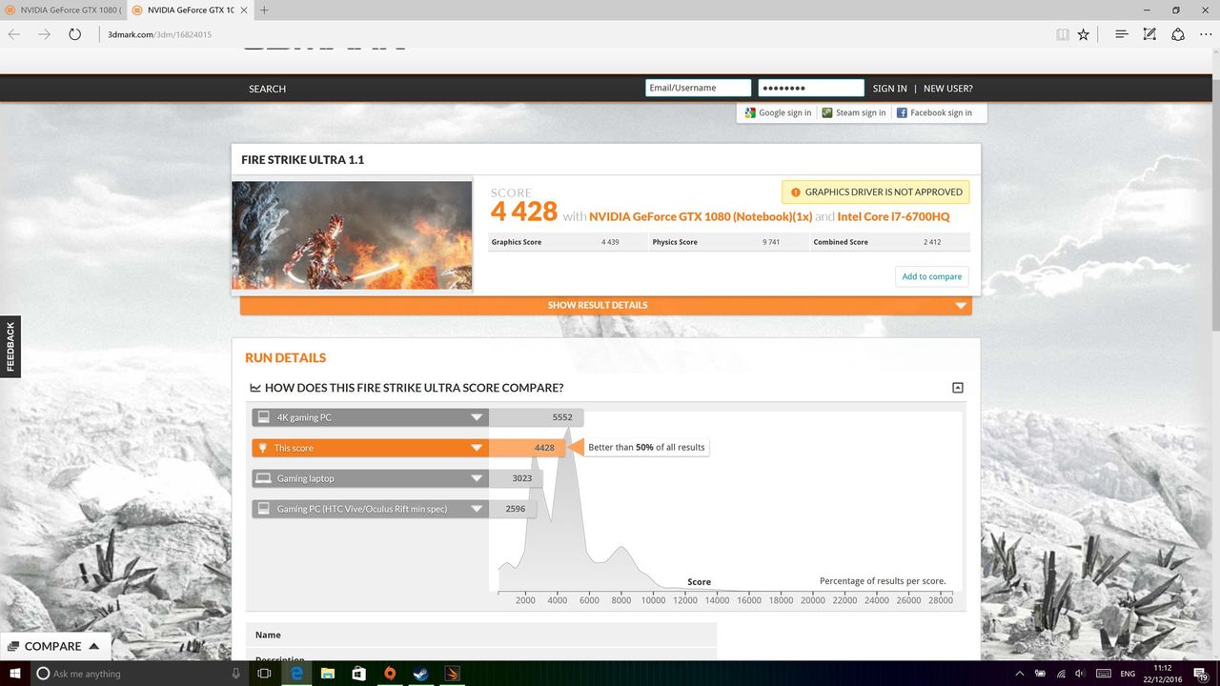Sign in with Google
The width and height of the screenshot is (1220, 686).
(x=778, y=112)
